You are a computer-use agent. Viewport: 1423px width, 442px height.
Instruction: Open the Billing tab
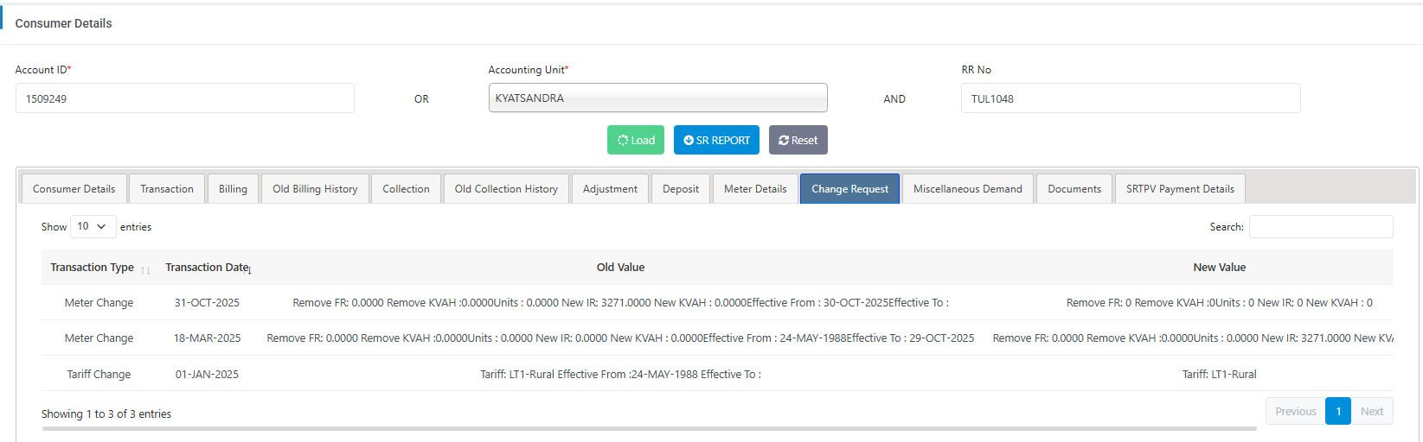233,188
